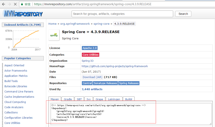Open the Code Analyzers category
Image resolution: width=215 pixels, height=127 pixels.
(14, 107)
